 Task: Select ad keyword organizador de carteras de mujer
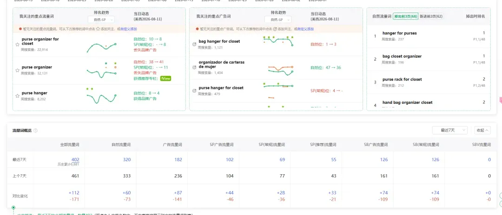[222, 64]
